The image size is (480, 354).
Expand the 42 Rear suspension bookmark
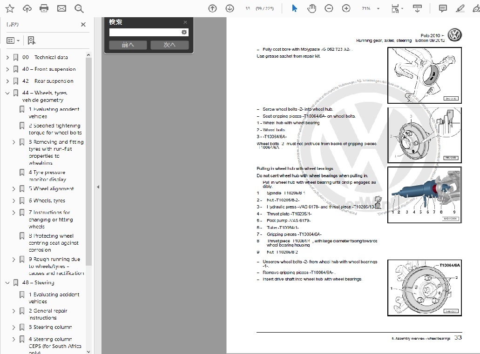(7, 81)
